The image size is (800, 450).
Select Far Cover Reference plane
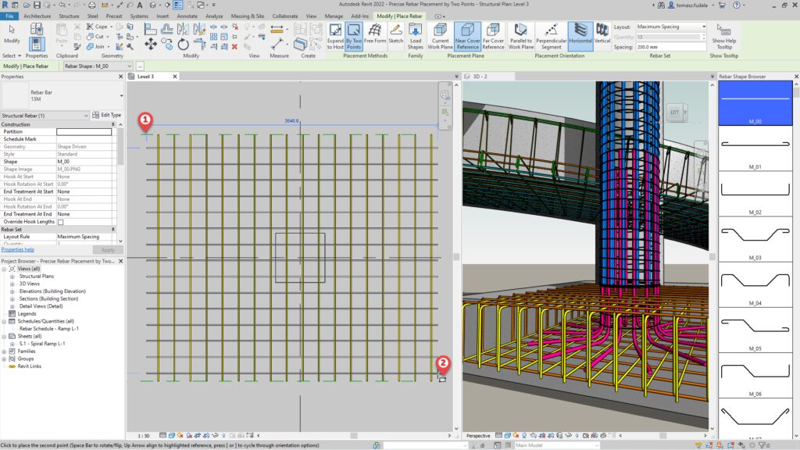tap(493, 36)
